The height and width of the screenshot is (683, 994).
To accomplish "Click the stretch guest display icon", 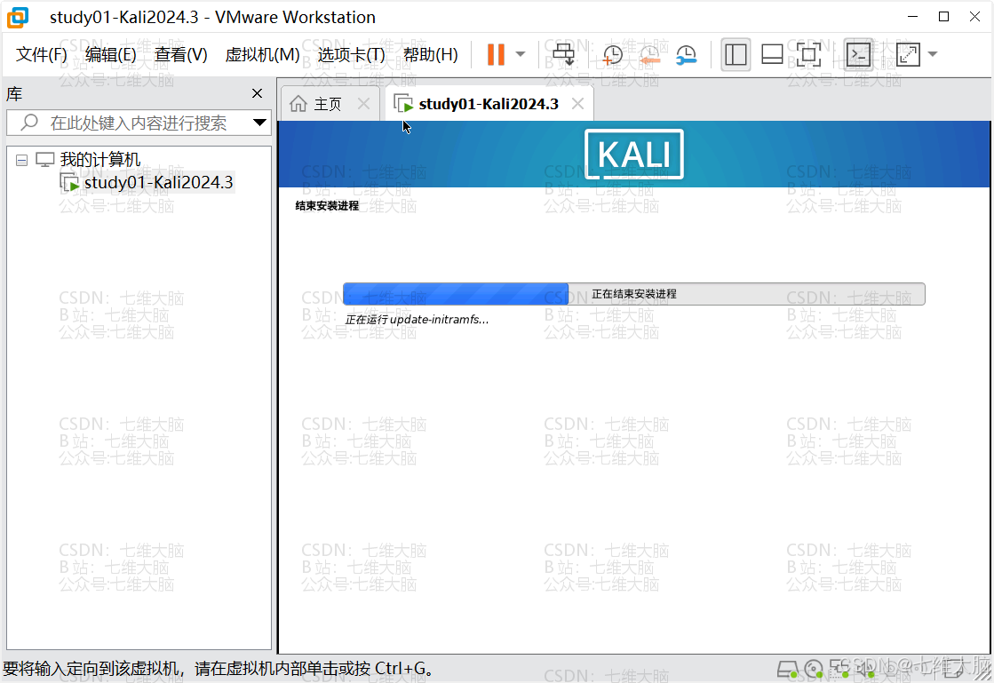I will click(x=908, y=54).
